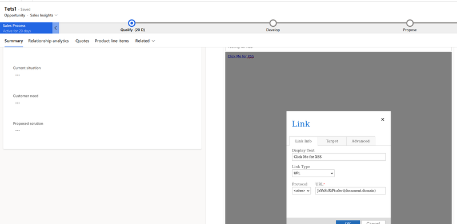The width and height of the screenshot is (457, 224).
Task: Click the Proposed solution field value
Action: point(18,131)
